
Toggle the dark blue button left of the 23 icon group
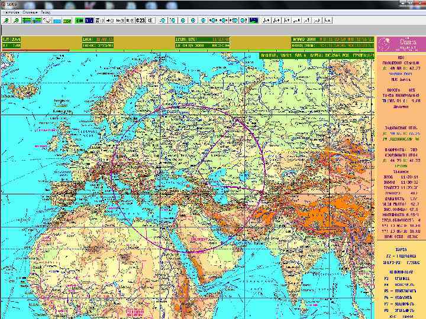[89, 20]
